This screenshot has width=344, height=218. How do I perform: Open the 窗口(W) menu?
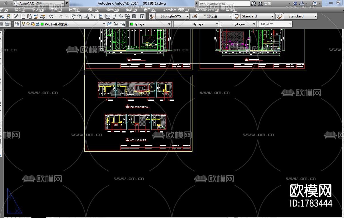tap(150, 10)
